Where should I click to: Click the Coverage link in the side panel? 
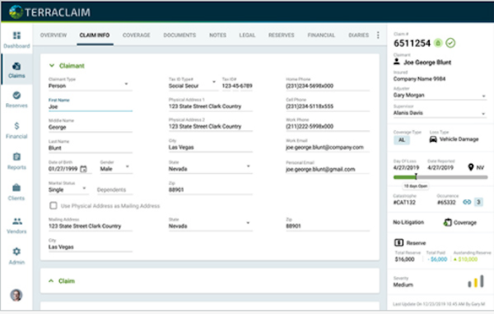pyautogui.click(x=460, y=223)
